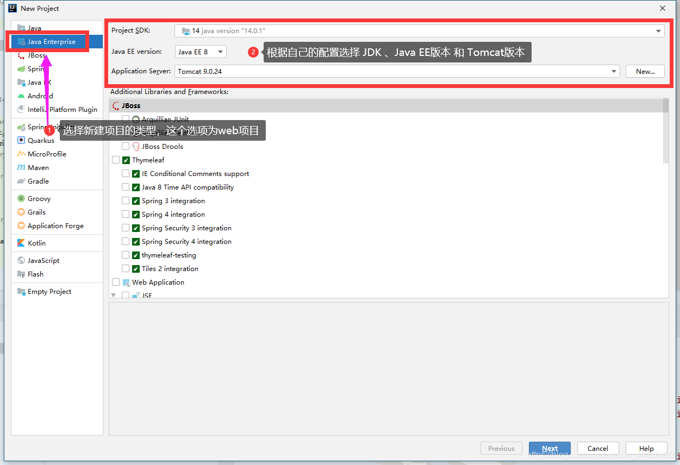The height and width of the screenshot is (465, 680).
Task: Click the disabled Previous button
Action: coord(501,449)
